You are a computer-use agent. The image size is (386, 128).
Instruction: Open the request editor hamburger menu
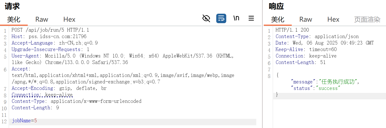click(251, 18)
